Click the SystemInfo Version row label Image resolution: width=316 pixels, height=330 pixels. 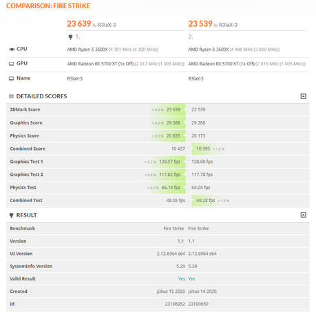point(31,266)
